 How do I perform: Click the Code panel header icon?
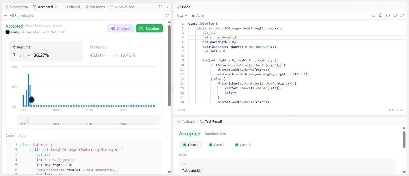click(179, 7)
